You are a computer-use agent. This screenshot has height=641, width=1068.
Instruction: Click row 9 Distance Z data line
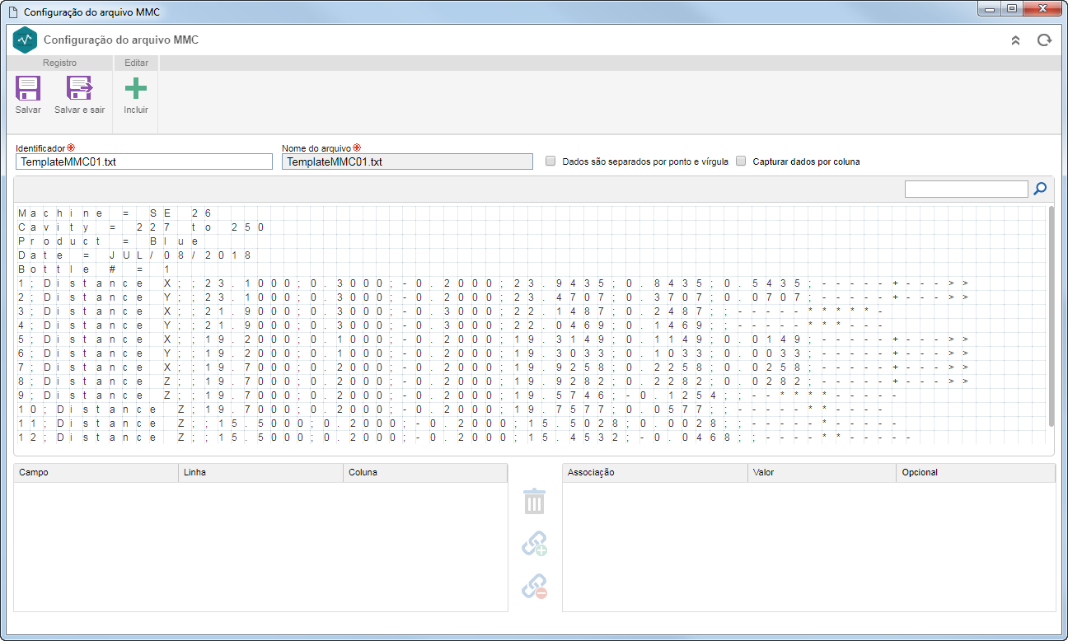pos(457,395)
